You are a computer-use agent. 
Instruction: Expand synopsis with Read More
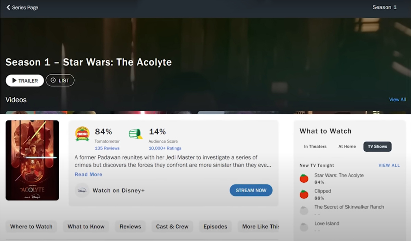[88, 174]
